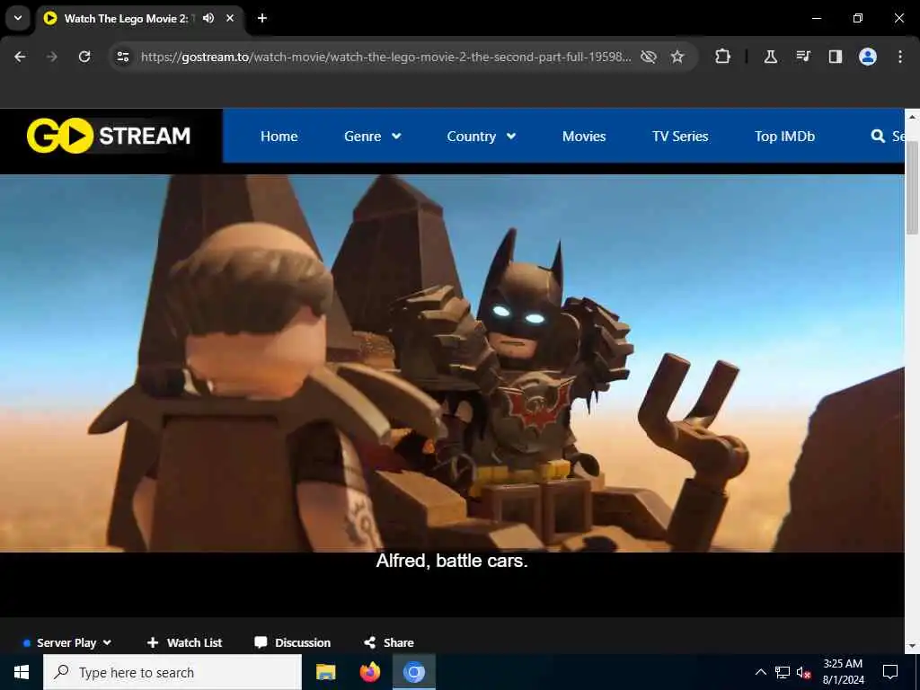Image resolution: width=920 pixels, height=690 pixels.
Task: Click the GoStream logo
Action: click(x=109, y=136)
